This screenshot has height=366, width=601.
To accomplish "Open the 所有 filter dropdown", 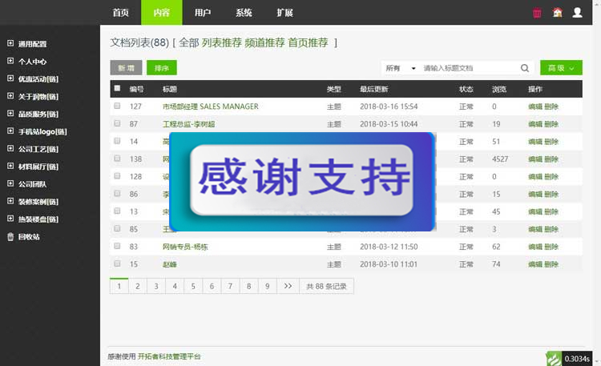I will 400,68.
